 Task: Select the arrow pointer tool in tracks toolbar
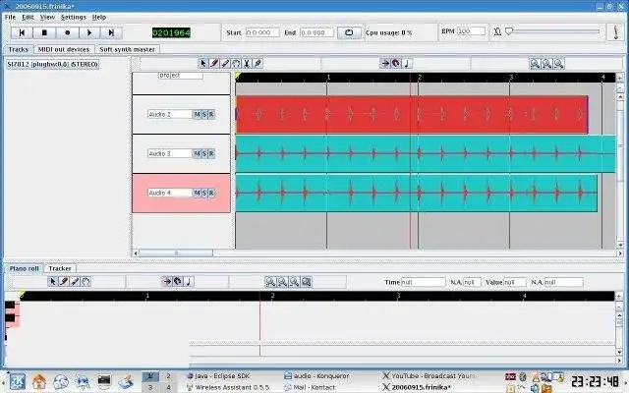[x=203, y=63]
